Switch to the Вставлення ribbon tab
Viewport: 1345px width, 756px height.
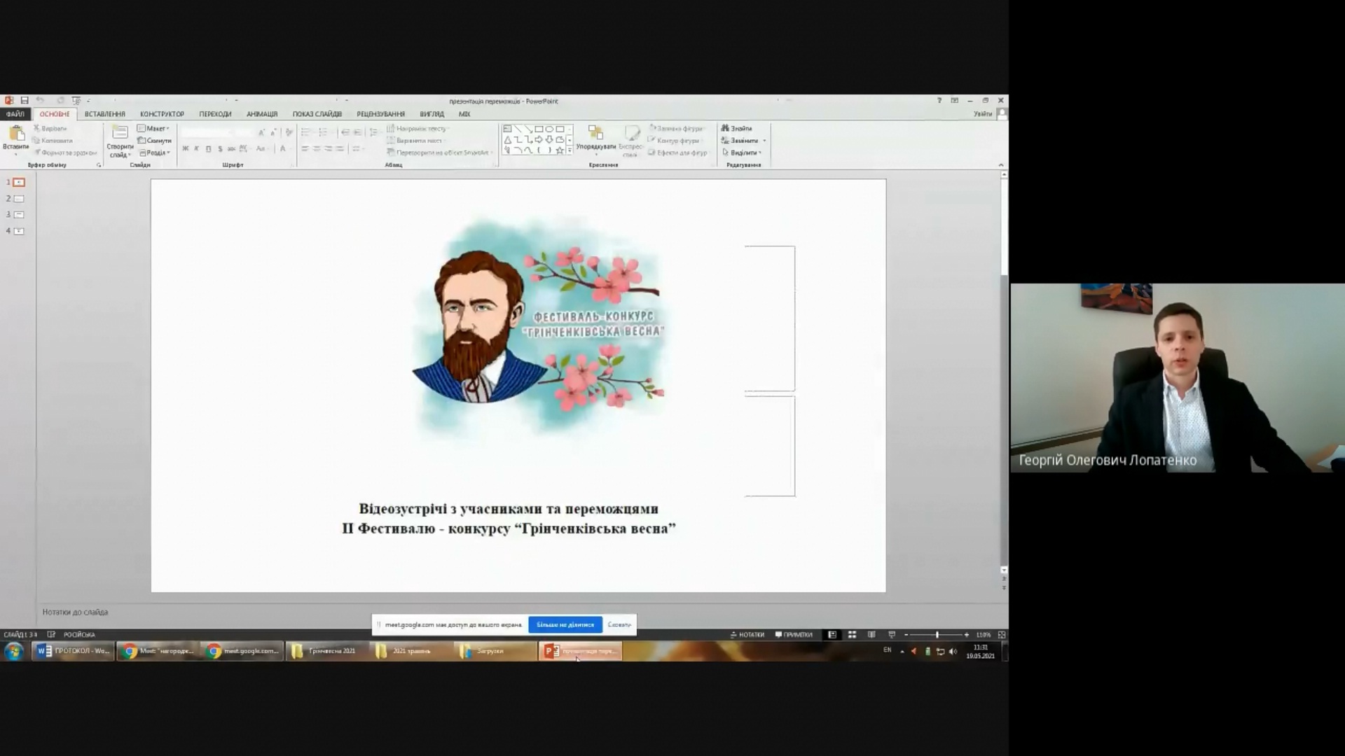pos(104,114)
